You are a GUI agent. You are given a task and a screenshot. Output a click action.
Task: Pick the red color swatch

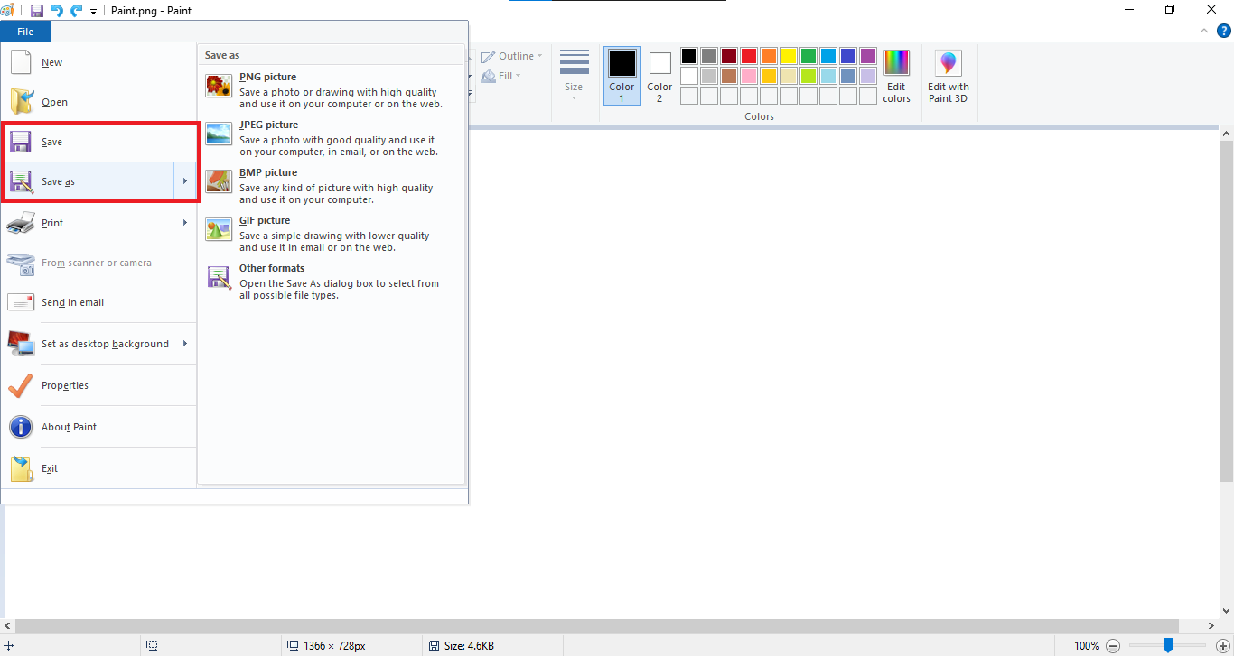coord(749,56)
